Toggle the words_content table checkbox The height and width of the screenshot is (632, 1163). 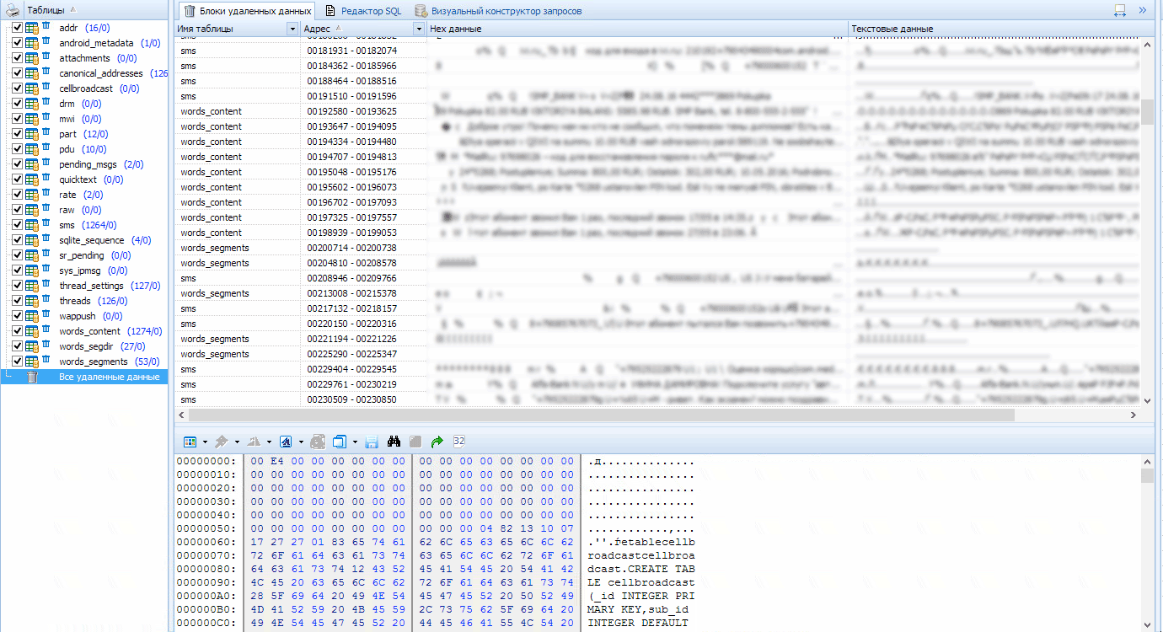coord(17,331)
